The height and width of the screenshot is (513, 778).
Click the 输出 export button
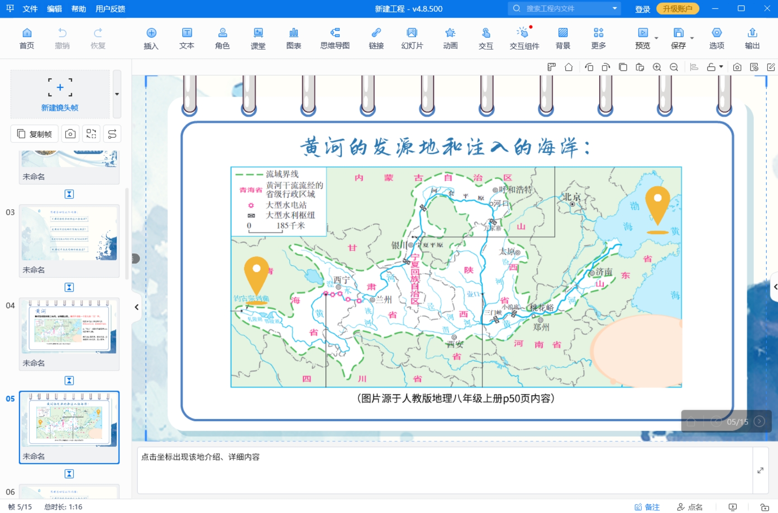tap(752, 38)
